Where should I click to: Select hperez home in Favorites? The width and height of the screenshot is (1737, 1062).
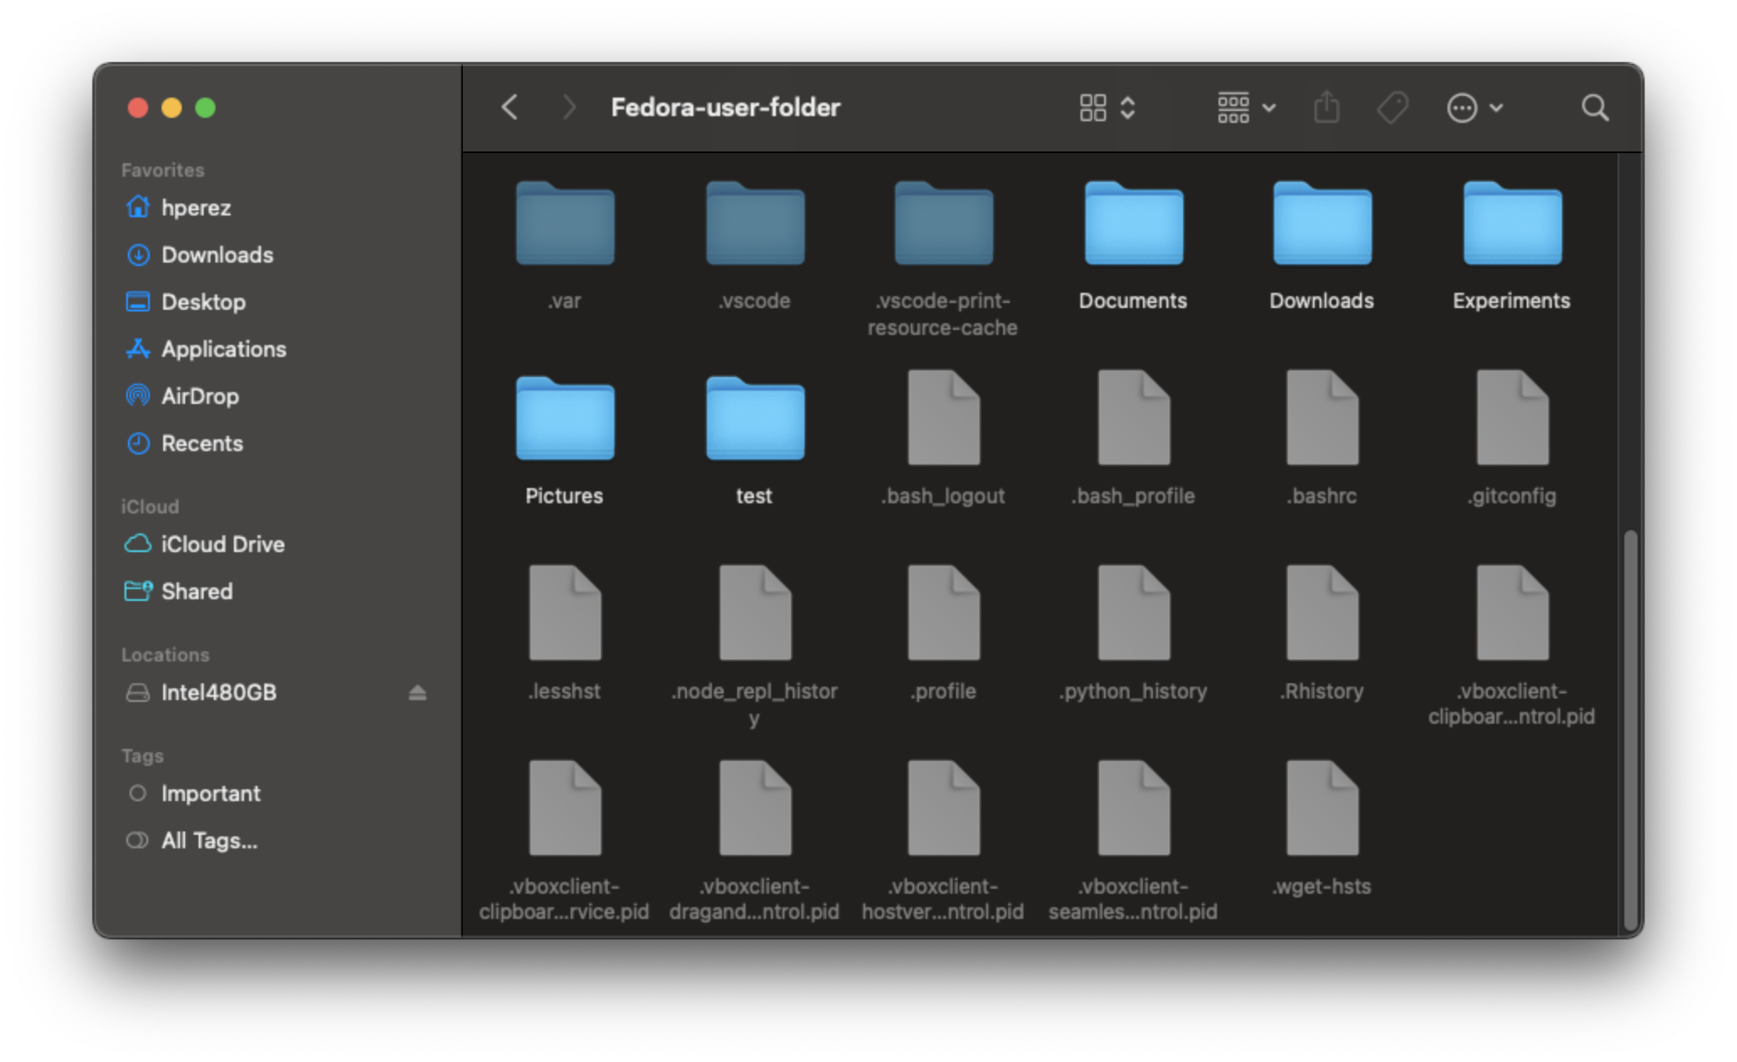(196, 207)
